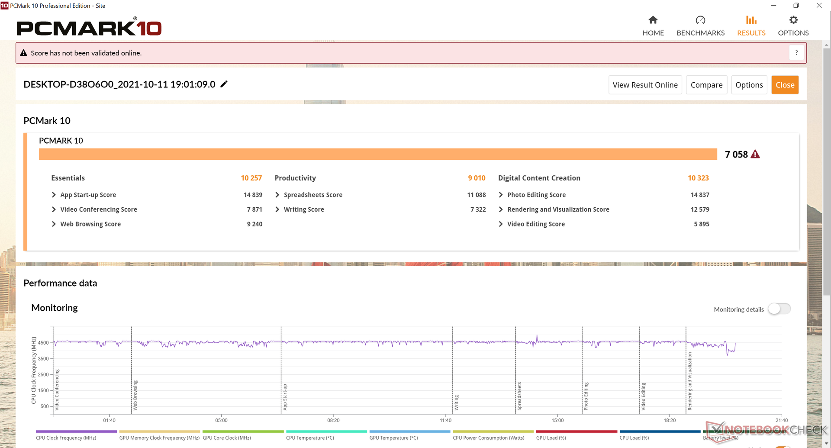Click the orange PCMark 10 score bar
This screenshot has width=831, height=448.
[x=378, y=154]
